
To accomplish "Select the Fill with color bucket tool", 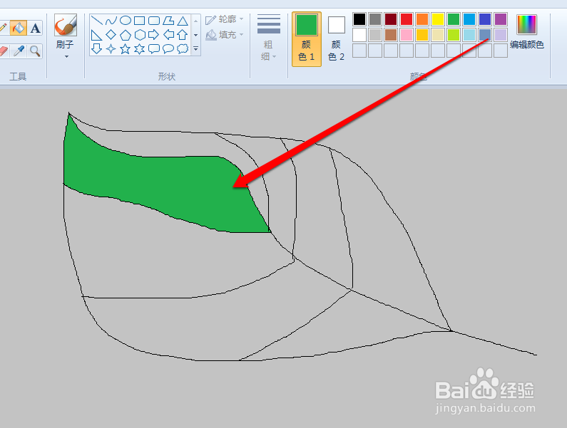I will [18, 28].
